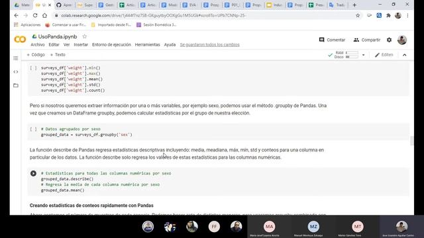
Task: Click the browser address bar
Action: [x=203, y=15]
